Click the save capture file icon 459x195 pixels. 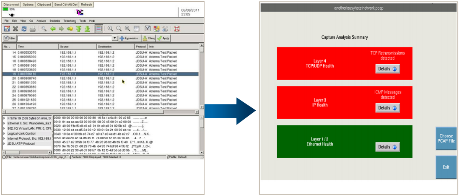[x=7, y=29]
